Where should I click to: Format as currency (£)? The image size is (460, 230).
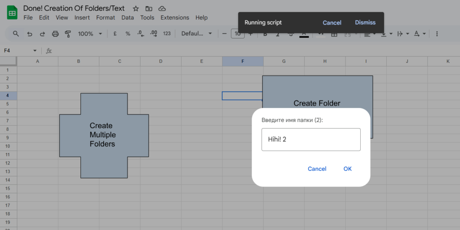pos(115,34)
